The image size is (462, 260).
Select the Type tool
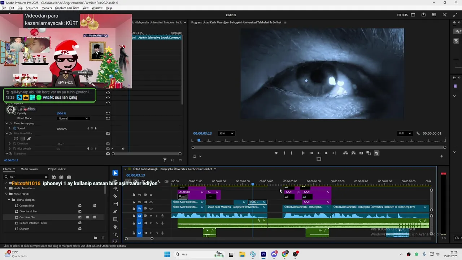coord(115,235)
